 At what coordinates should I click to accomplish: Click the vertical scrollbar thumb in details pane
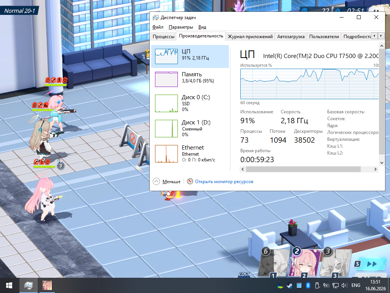click(x=382, y=102)
